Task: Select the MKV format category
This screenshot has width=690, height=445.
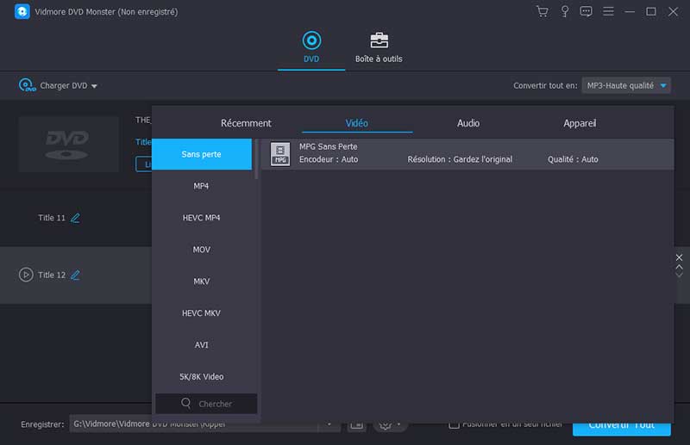Action: [x=202, y=281]
